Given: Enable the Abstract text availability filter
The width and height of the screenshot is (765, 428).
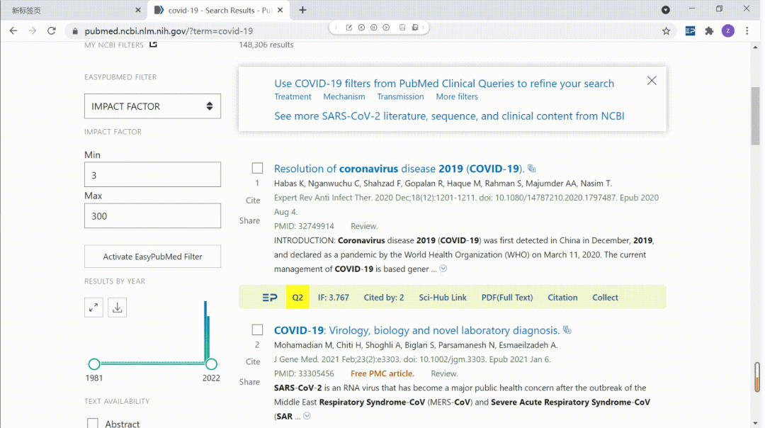Looking at the screenshot, I should click(x=93, y=423).
